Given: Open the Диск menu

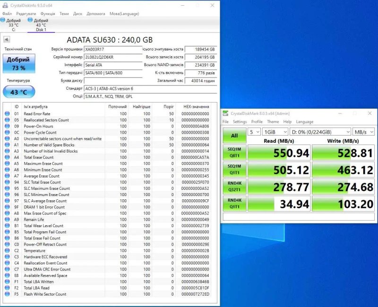Looking at the screenshot, I should (x=77, y=14).
